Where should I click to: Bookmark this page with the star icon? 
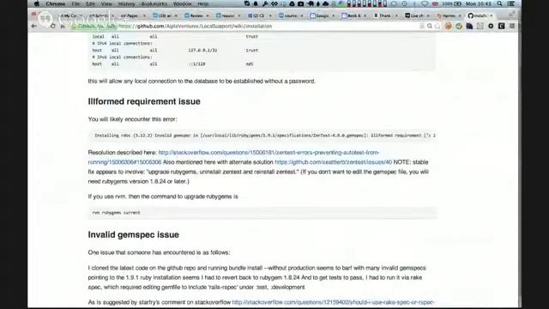437,27
